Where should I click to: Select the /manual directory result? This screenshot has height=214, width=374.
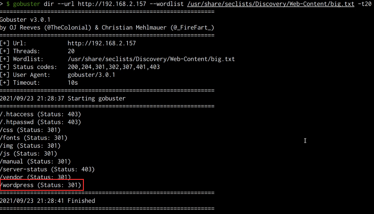(x=35, y=161)
